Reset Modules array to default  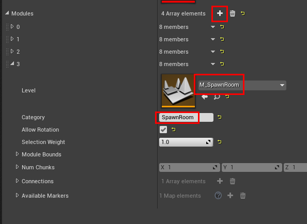pyautogui.click(x=243, y=13)
